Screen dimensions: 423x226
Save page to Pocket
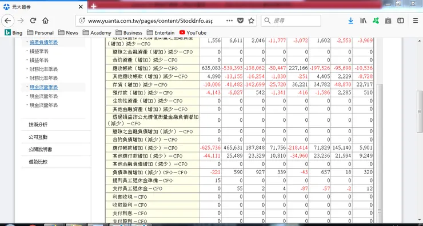pyautogui.click(x=240, y=20)
